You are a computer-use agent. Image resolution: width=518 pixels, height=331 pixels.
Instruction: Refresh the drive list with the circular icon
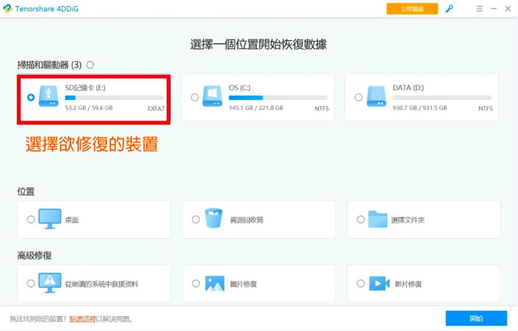pos(90,65)
